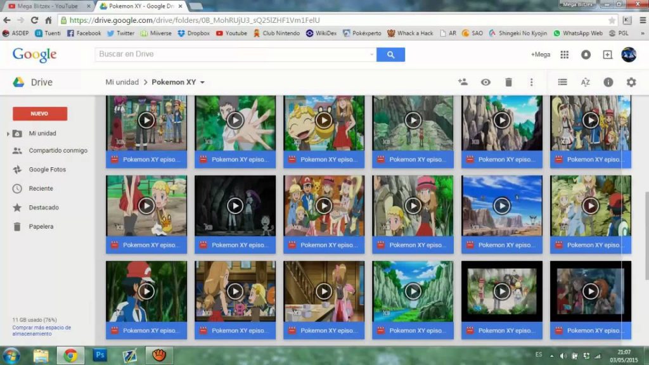This screenshot has height=365, width=649.
Task: Sort files with the AZ icon
Action: point(585,82)
